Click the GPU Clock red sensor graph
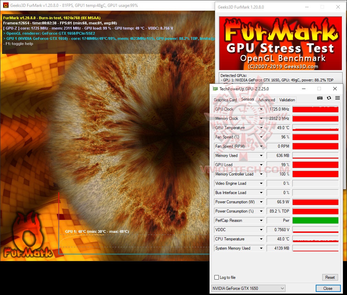 (x=315, y=109)
